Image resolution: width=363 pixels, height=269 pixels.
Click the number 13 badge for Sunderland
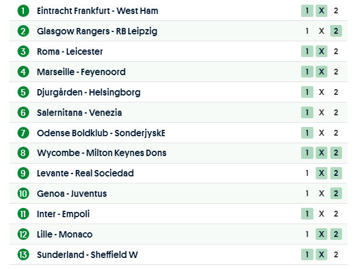(x=23, y=254)
